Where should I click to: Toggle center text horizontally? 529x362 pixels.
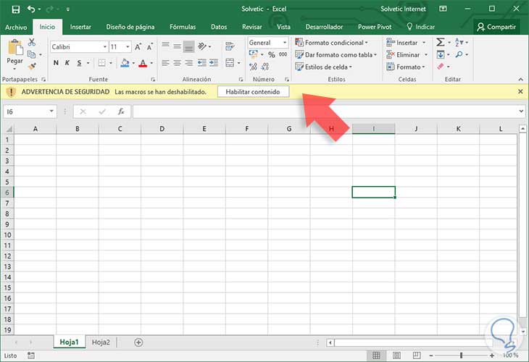point(177,63)
